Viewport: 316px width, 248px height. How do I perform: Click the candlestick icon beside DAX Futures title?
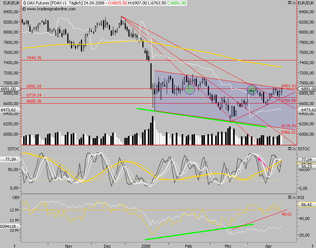[25, 3]
